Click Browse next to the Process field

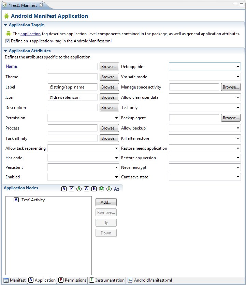click(109, 128)
